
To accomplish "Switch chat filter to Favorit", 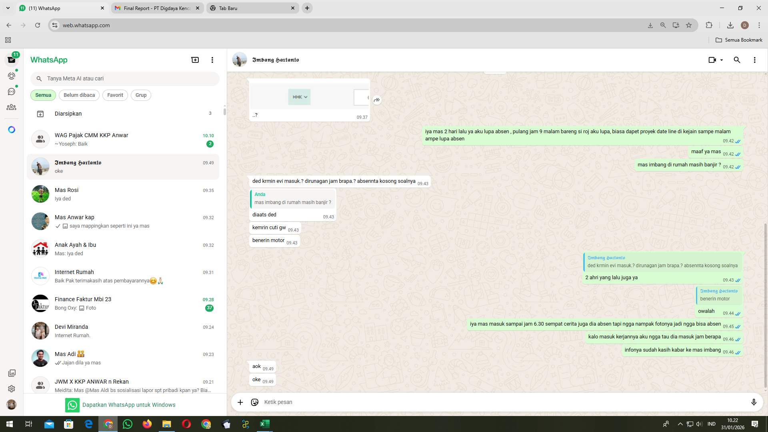I will click(115, 95).
